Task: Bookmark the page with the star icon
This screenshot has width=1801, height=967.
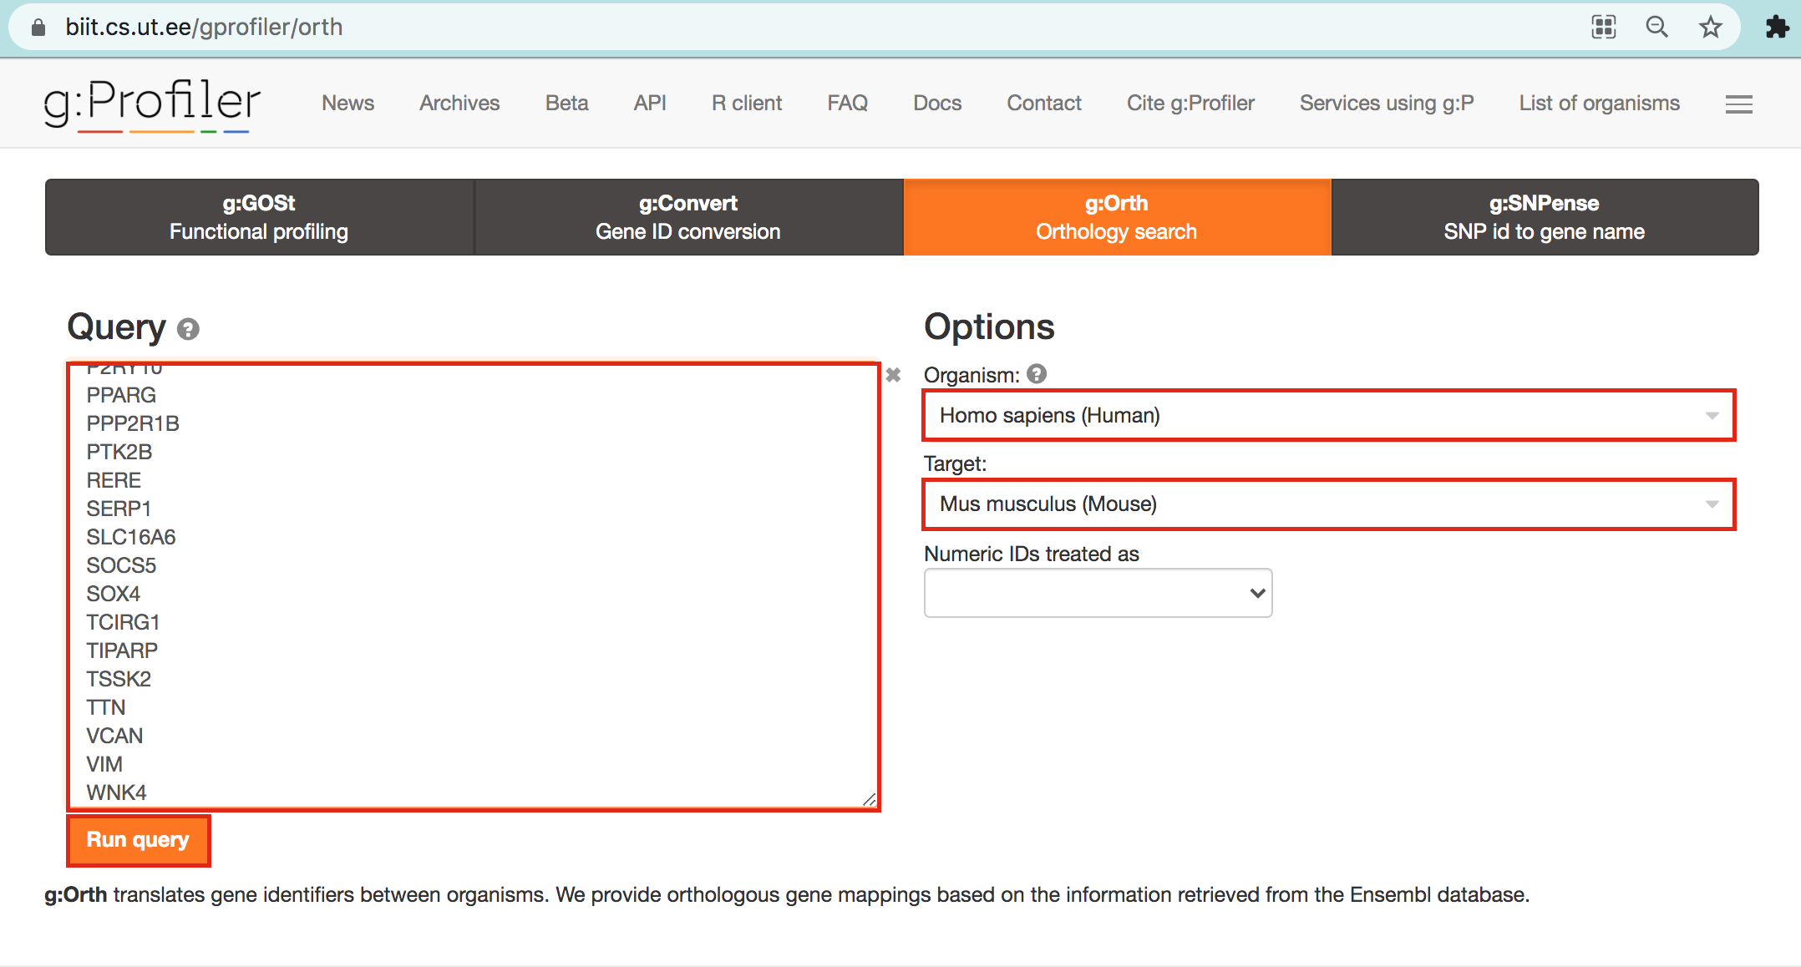Action: click(1710, 27)
